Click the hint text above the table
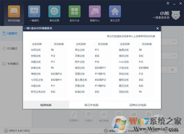 pyautogui.click(x=131, y=36)
